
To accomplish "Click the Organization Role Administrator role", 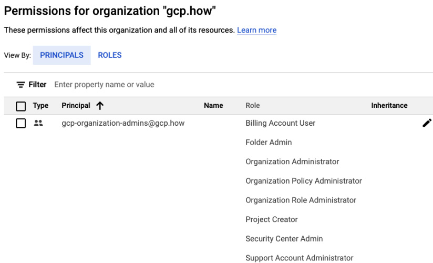I will 301,200.
